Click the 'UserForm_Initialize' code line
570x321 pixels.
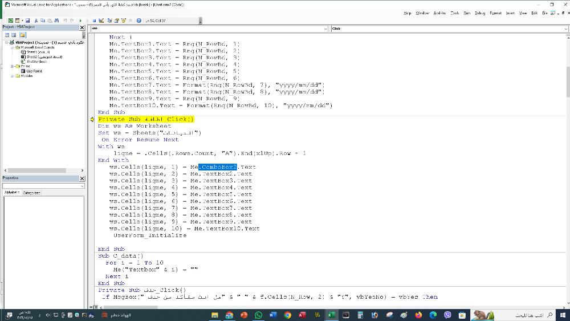(x=150, y=235)
